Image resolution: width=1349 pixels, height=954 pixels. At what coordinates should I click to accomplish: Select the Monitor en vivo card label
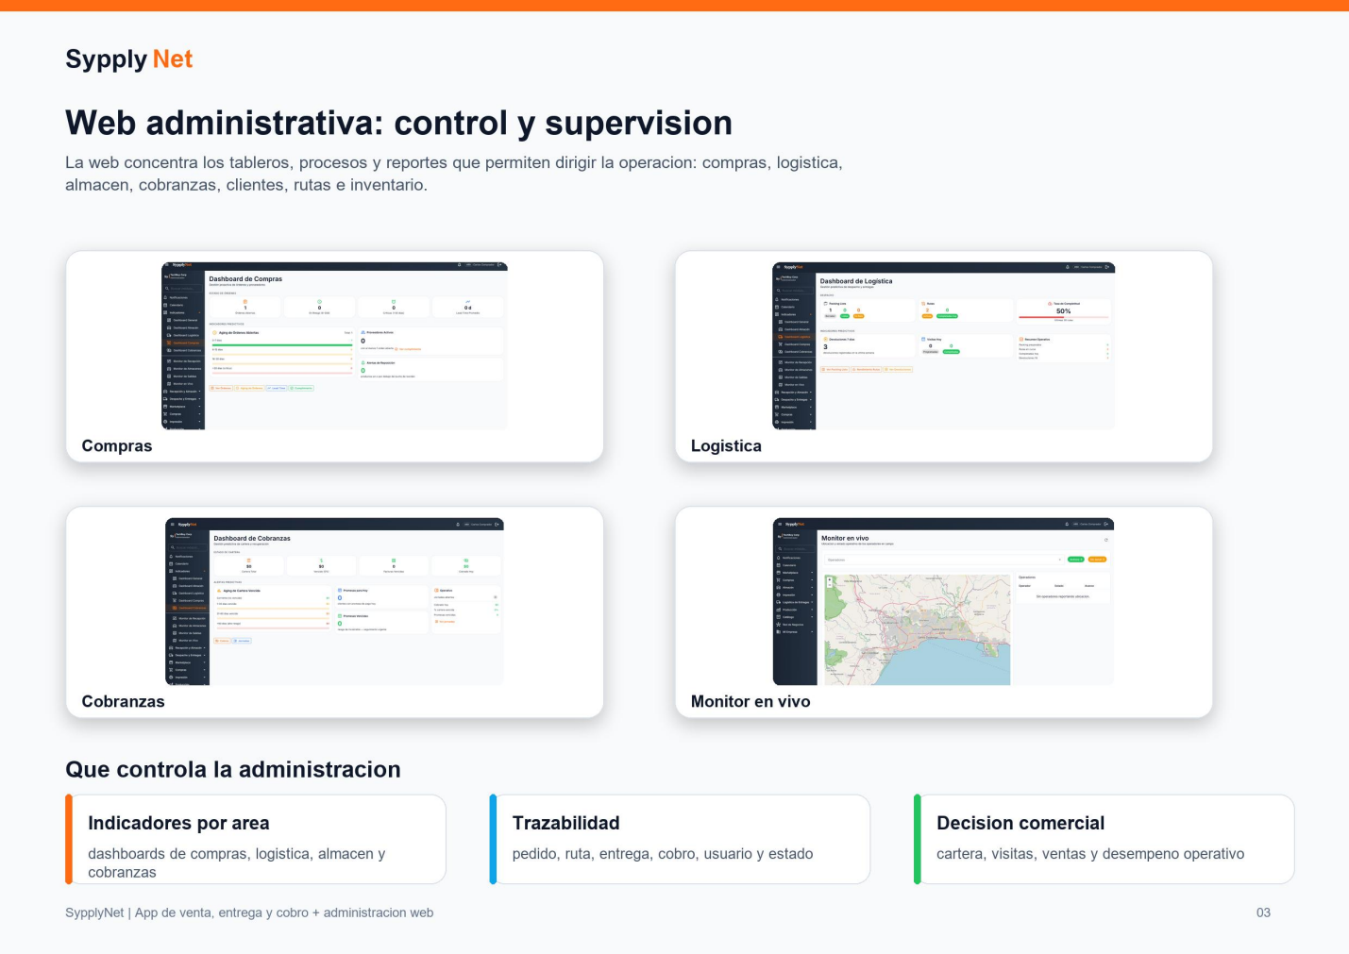(x=750, y=702)
